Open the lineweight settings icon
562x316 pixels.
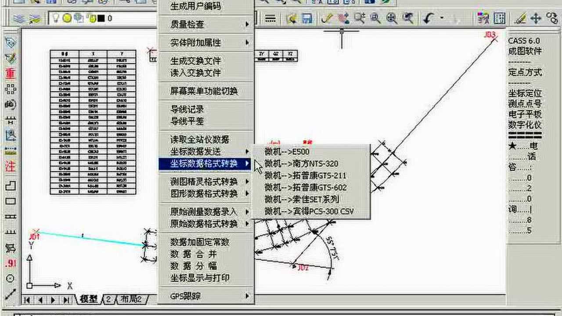270,18
